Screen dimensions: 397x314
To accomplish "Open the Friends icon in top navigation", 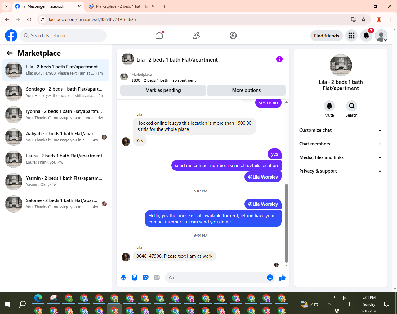I will (196, 36).
